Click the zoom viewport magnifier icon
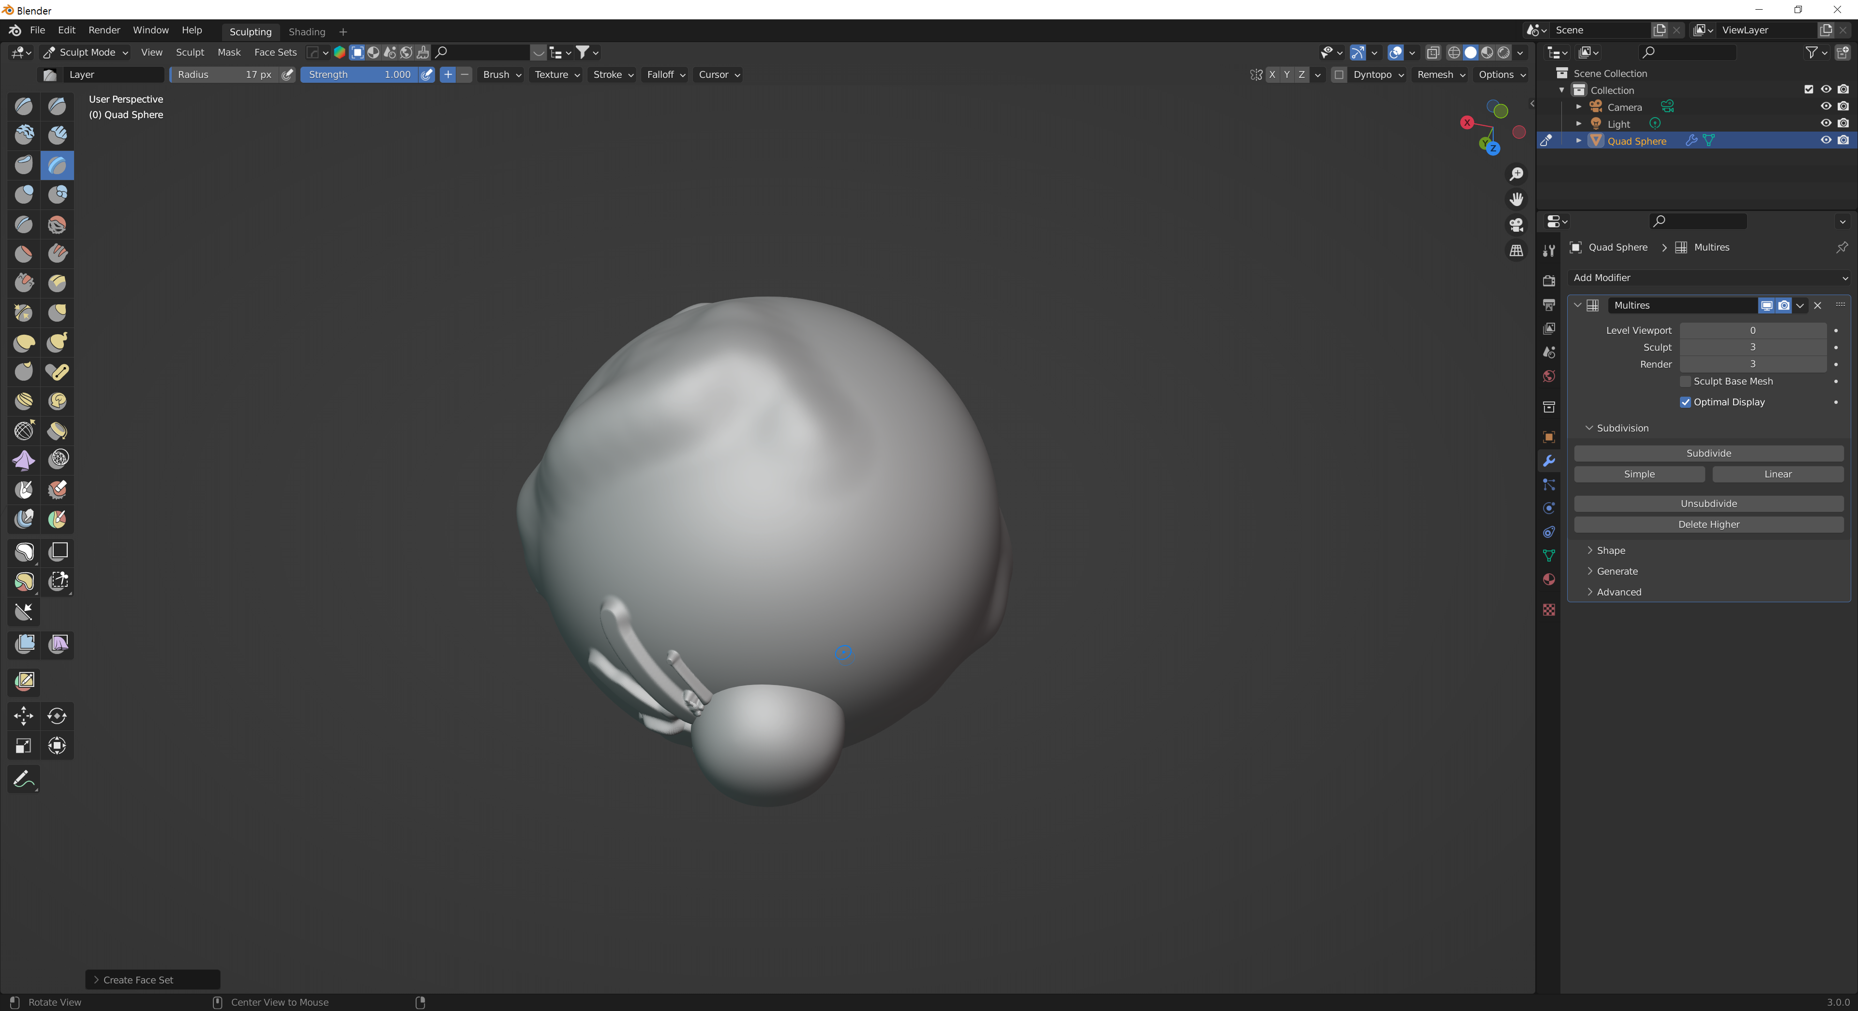 [x=1516, y=174]
